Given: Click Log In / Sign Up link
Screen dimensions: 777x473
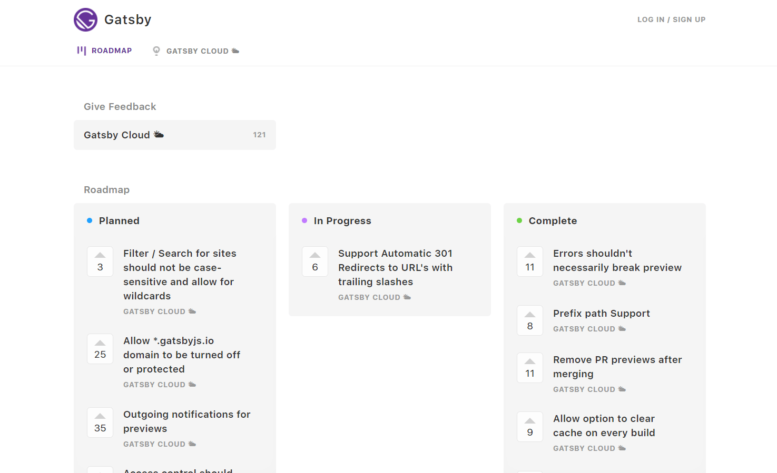Looking at the screenshot, I should click(671, 19).
